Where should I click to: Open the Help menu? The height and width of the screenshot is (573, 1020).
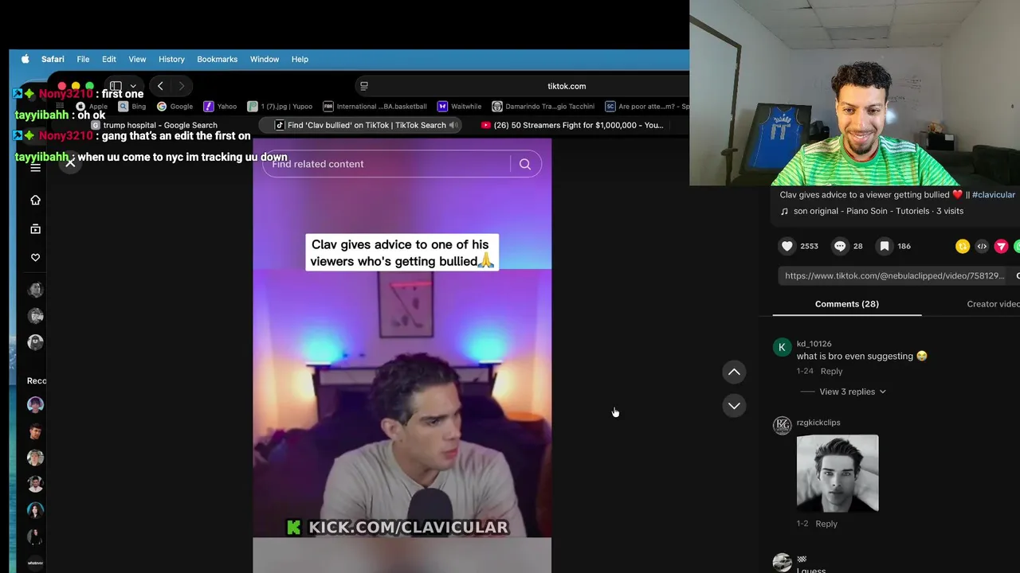(x=300, y=59)
